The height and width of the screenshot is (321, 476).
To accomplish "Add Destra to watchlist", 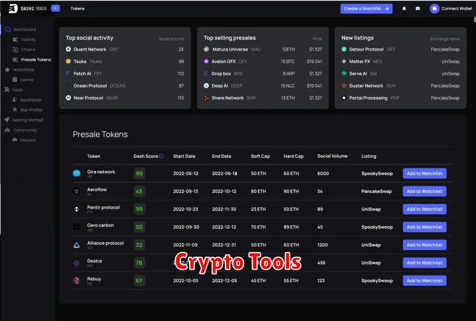I will [424, 263].
